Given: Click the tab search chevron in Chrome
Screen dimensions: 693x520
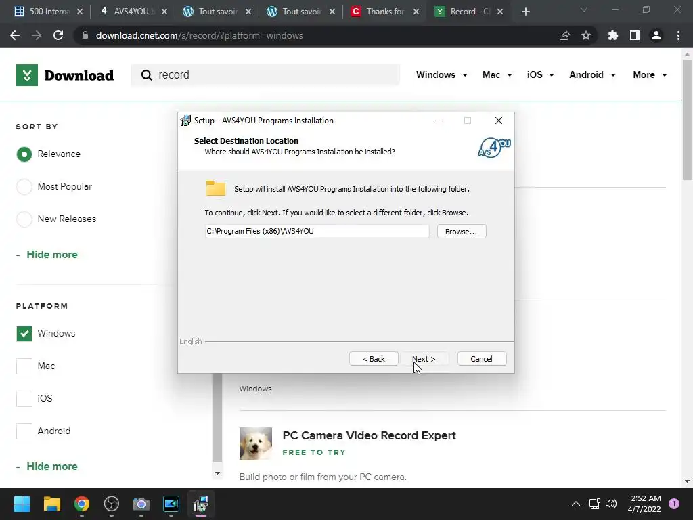Looking at the screenshot, I should tap(584, 9).
